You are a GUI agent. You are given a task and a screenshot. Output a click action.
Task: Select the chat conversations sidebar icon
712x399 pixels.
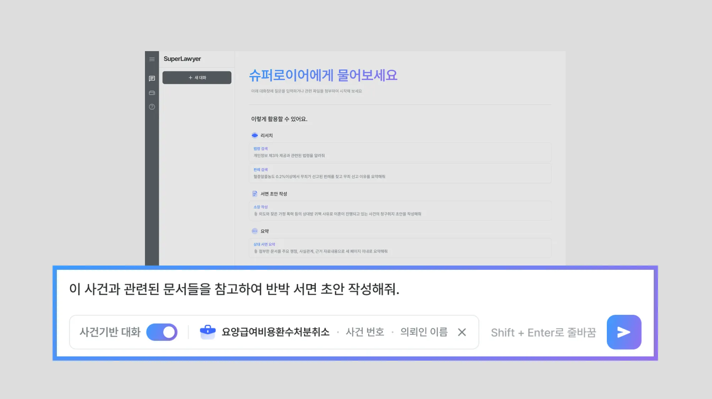pos(152,78)
